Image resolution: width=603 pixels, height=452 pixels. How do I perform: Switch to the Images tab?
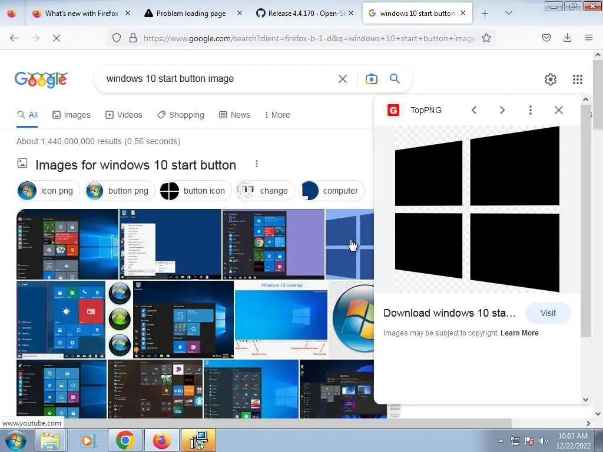(x=71, y=115)
